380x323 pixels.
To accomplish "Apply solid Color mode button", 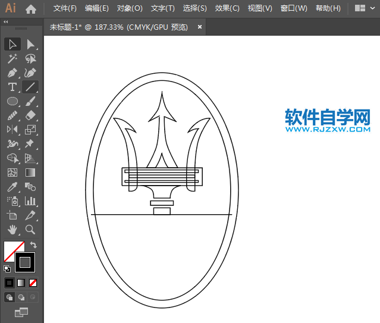I will click(9, 283).
